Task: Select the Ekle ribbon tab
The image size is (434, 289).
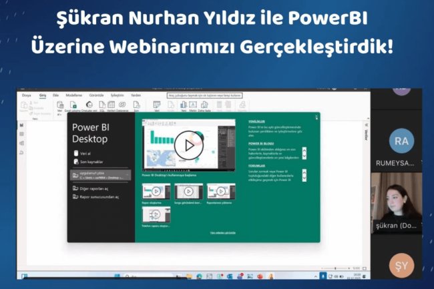Action: click(x=55, y=95)
